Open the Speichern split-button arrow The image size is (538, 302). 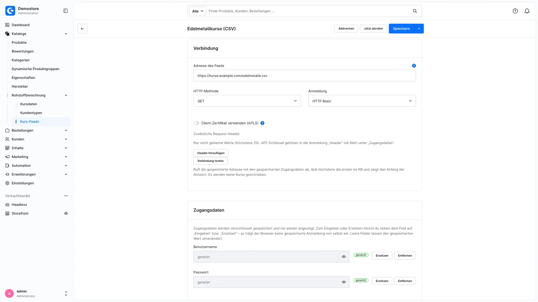pyautogui.click(x=419, y=29)
